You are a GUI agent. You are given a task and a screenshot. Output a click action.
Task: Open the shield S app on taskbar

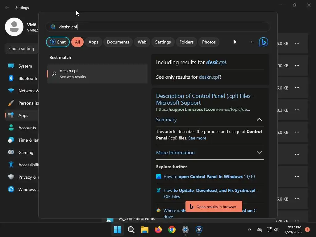(199, 230)
